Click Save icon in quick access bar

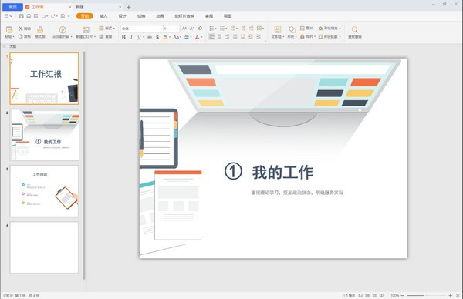tap(22, 16)
